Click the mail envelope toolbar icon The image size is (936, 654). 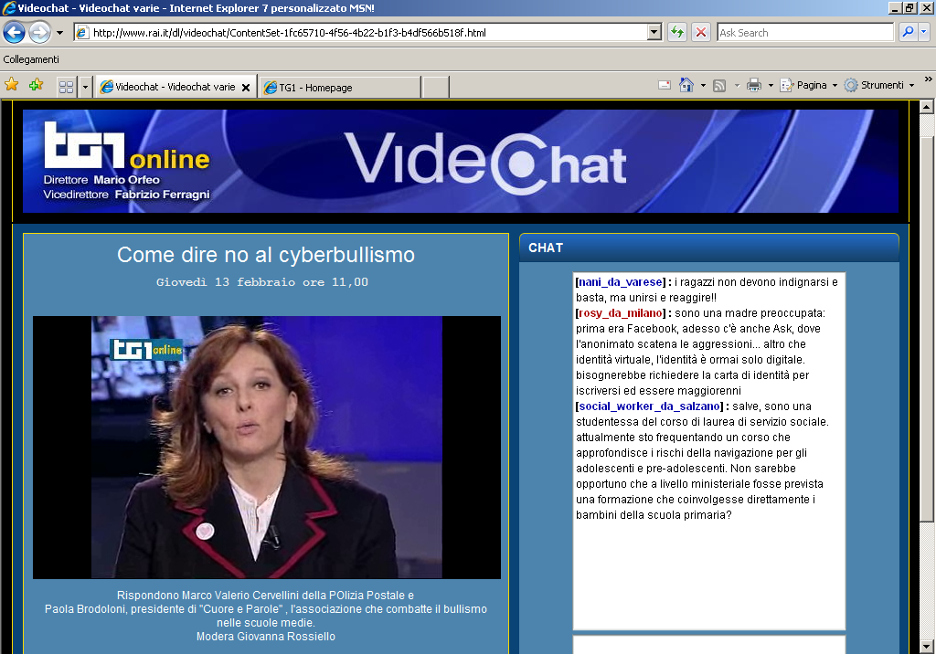tap(665, 85)
